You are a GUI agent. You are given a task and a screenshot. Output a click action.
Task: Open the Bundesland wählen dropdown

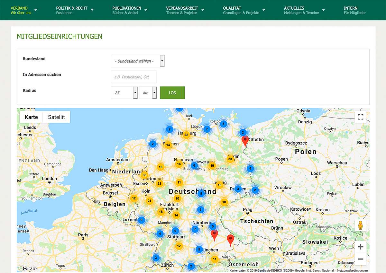[138, 61]
